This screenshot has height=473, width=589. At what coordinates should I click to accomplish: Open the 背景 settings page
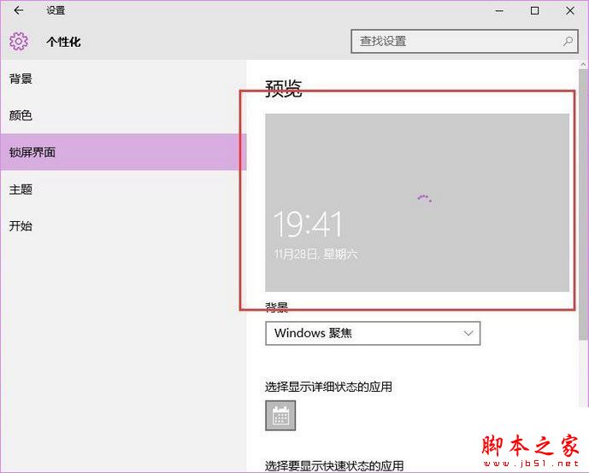(21, 79)
